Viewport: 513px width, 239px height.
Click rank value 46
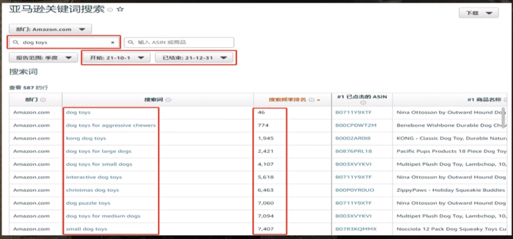pyautogui.click(x=261, y=112)
